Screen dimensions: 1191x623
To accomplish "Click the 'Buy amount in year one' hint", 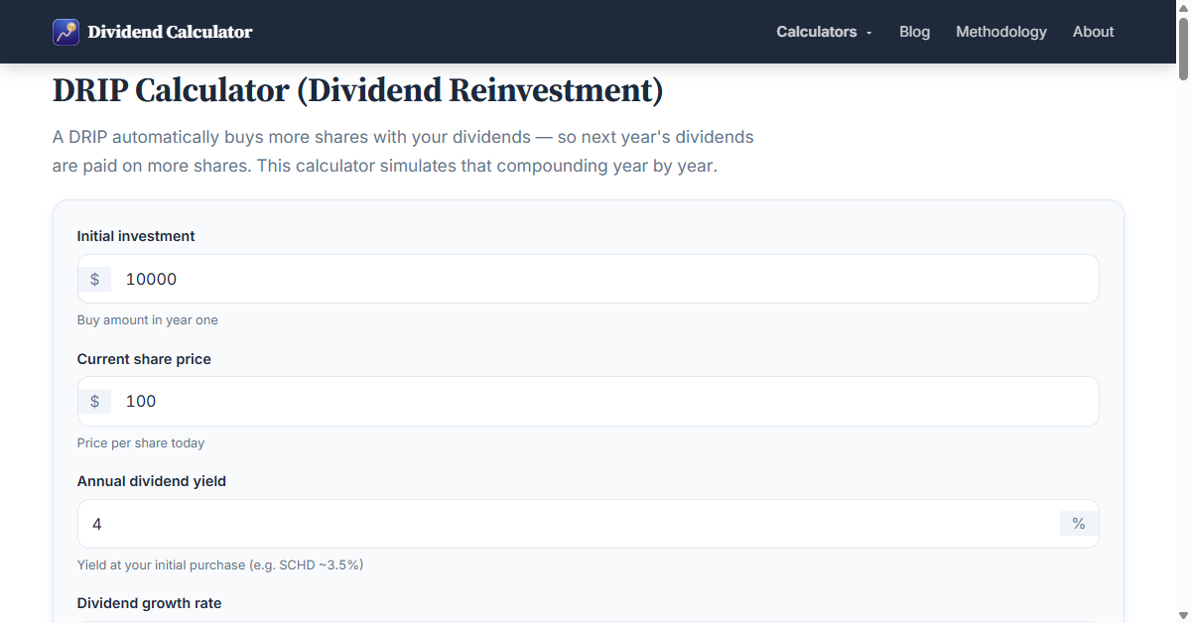I will tap(148, 320).
